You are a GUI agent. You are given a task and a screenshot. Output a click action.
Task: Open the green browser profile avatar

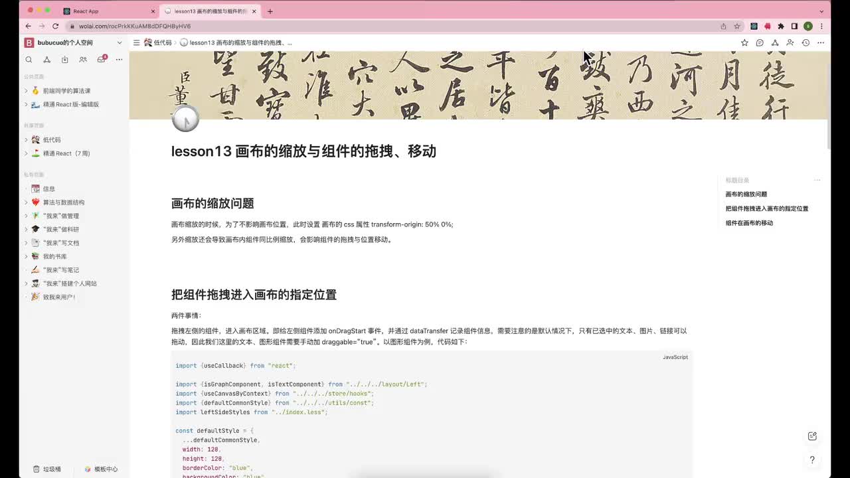(x=807, y=26)
